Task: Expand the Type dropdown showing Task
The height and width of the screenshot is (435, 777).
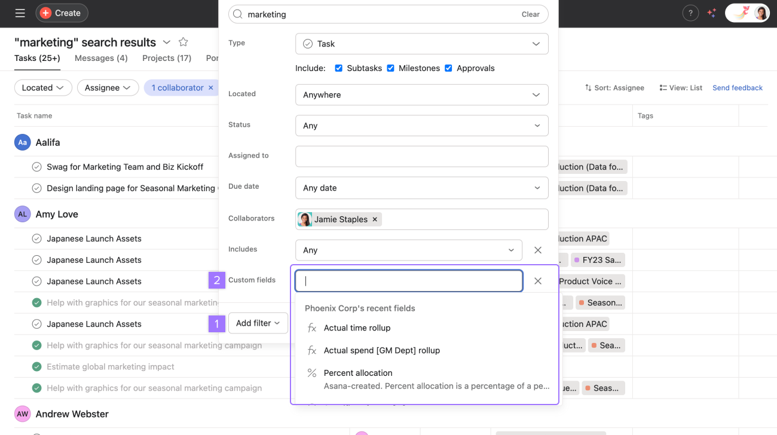Action: (x=421, y=44)
